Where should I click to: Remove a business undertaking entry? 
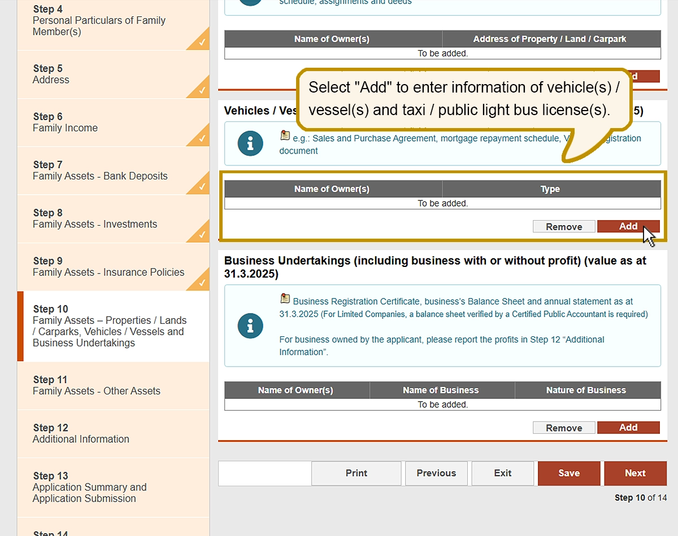point(564,428)
